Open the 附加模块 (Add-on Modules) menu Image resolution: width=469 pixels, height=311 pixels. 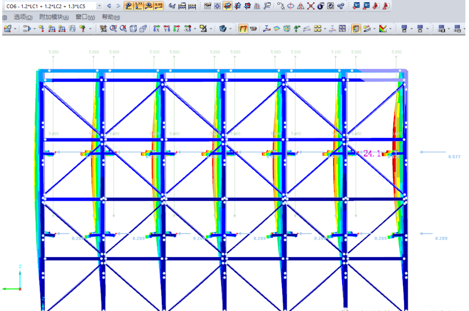pos(54,17)
